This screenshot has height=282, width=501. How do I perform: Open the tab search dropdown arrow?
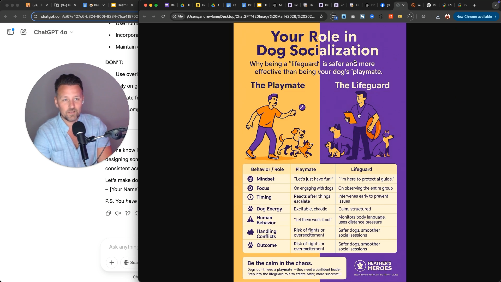496,5
